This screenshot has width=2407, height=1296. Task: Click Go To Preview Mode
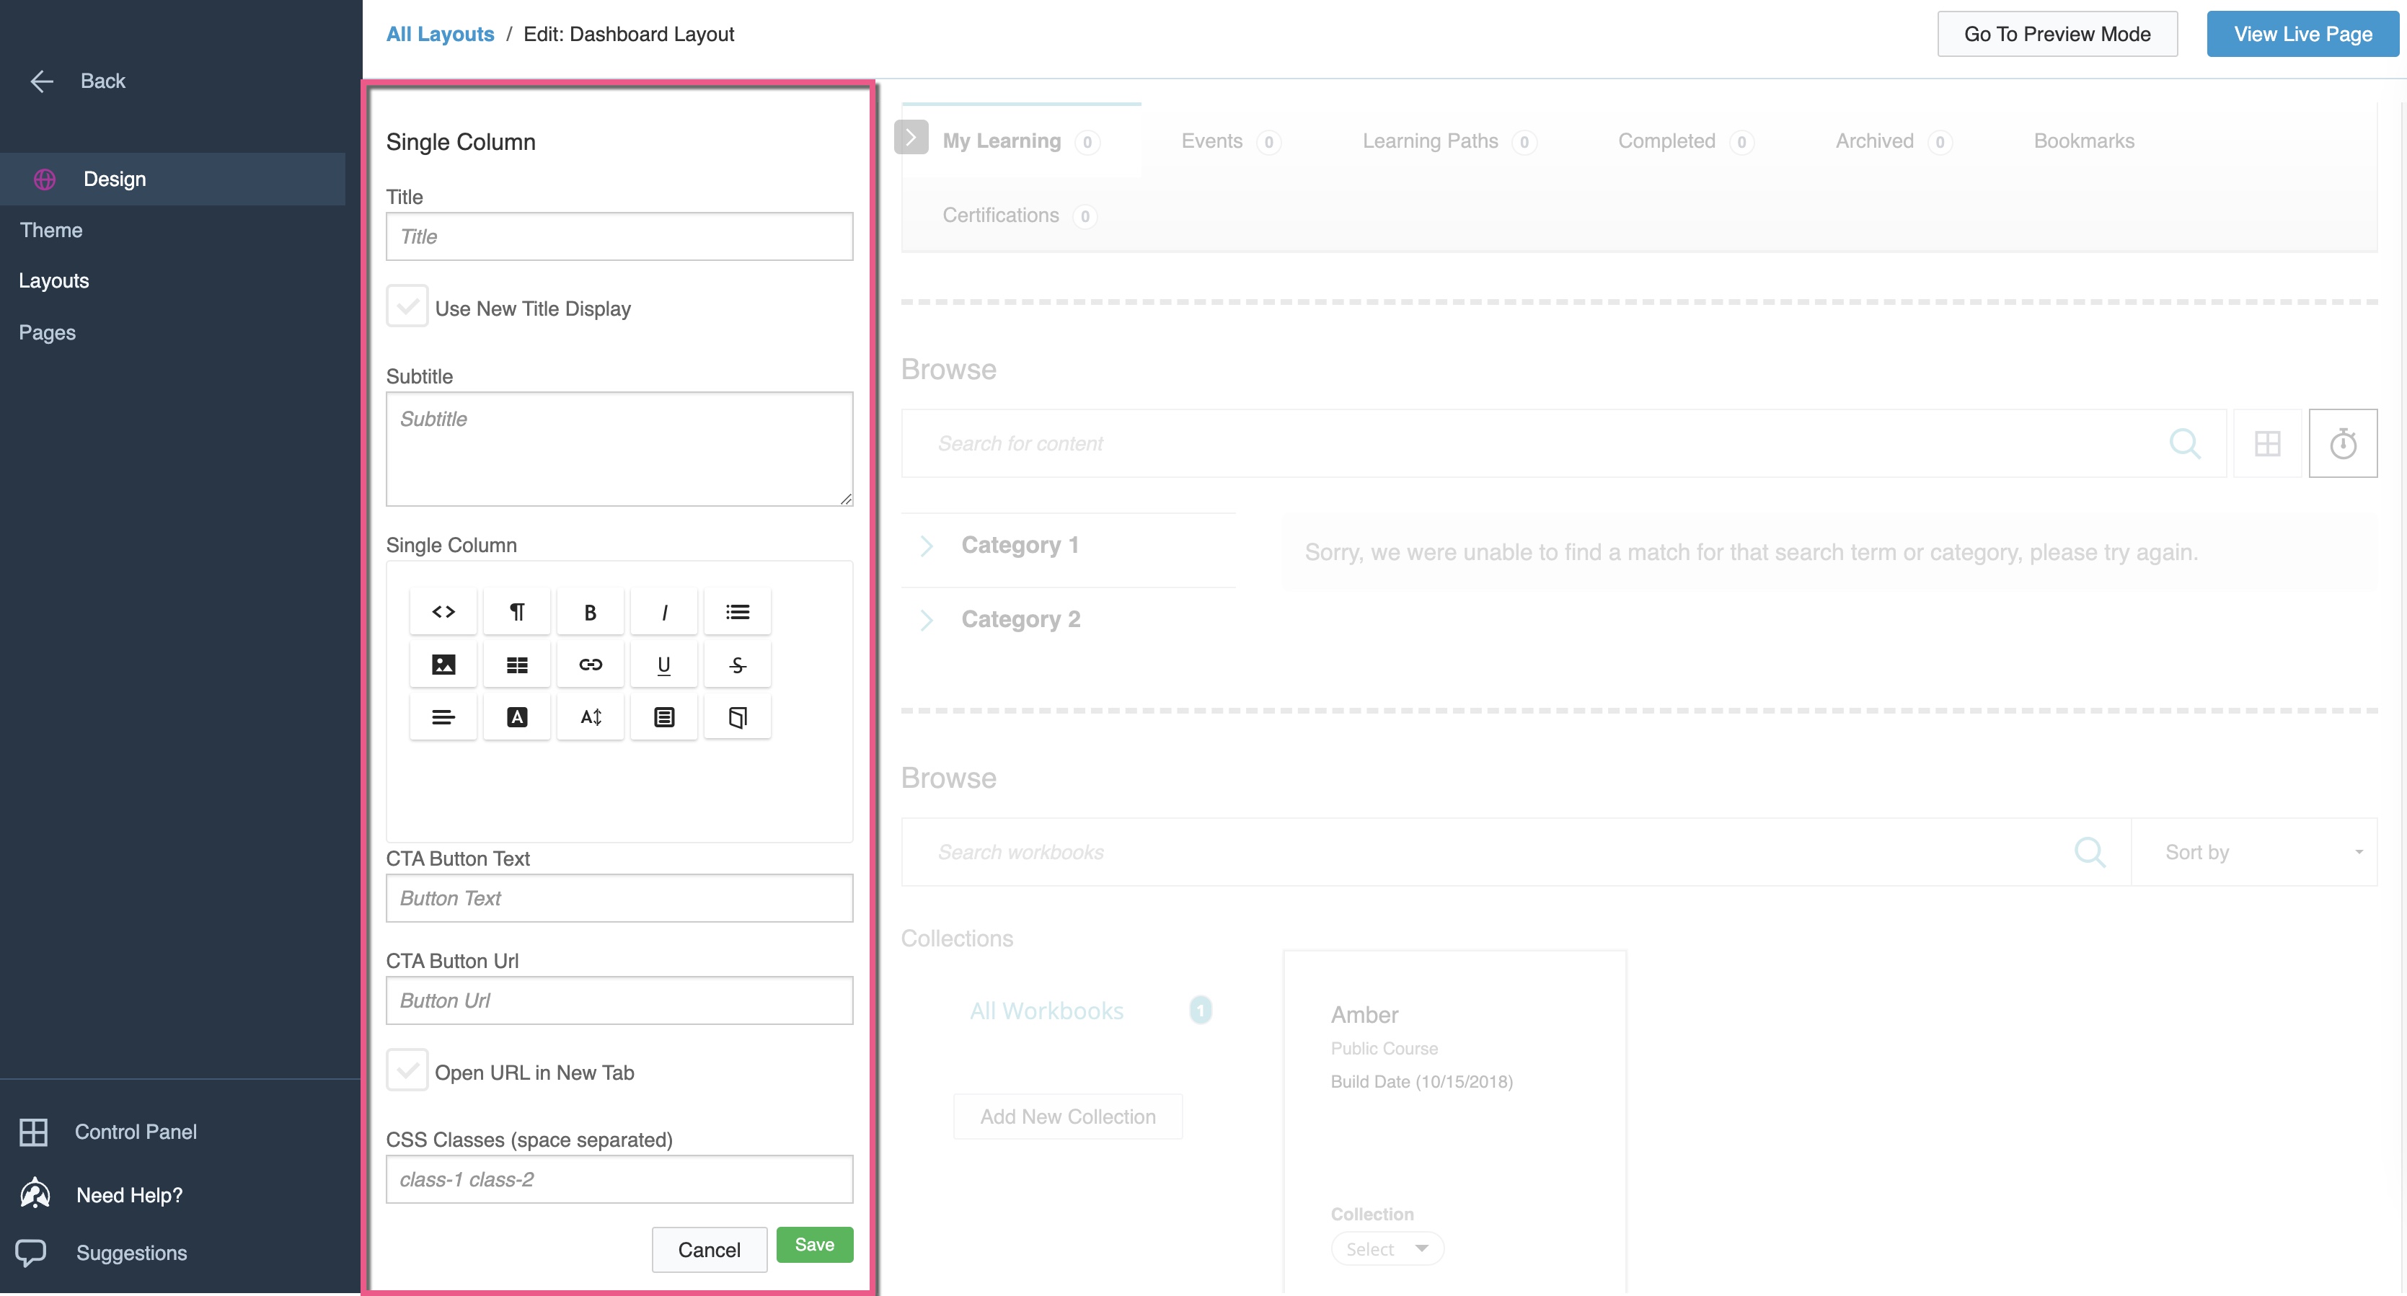[x=2057, y=35]
